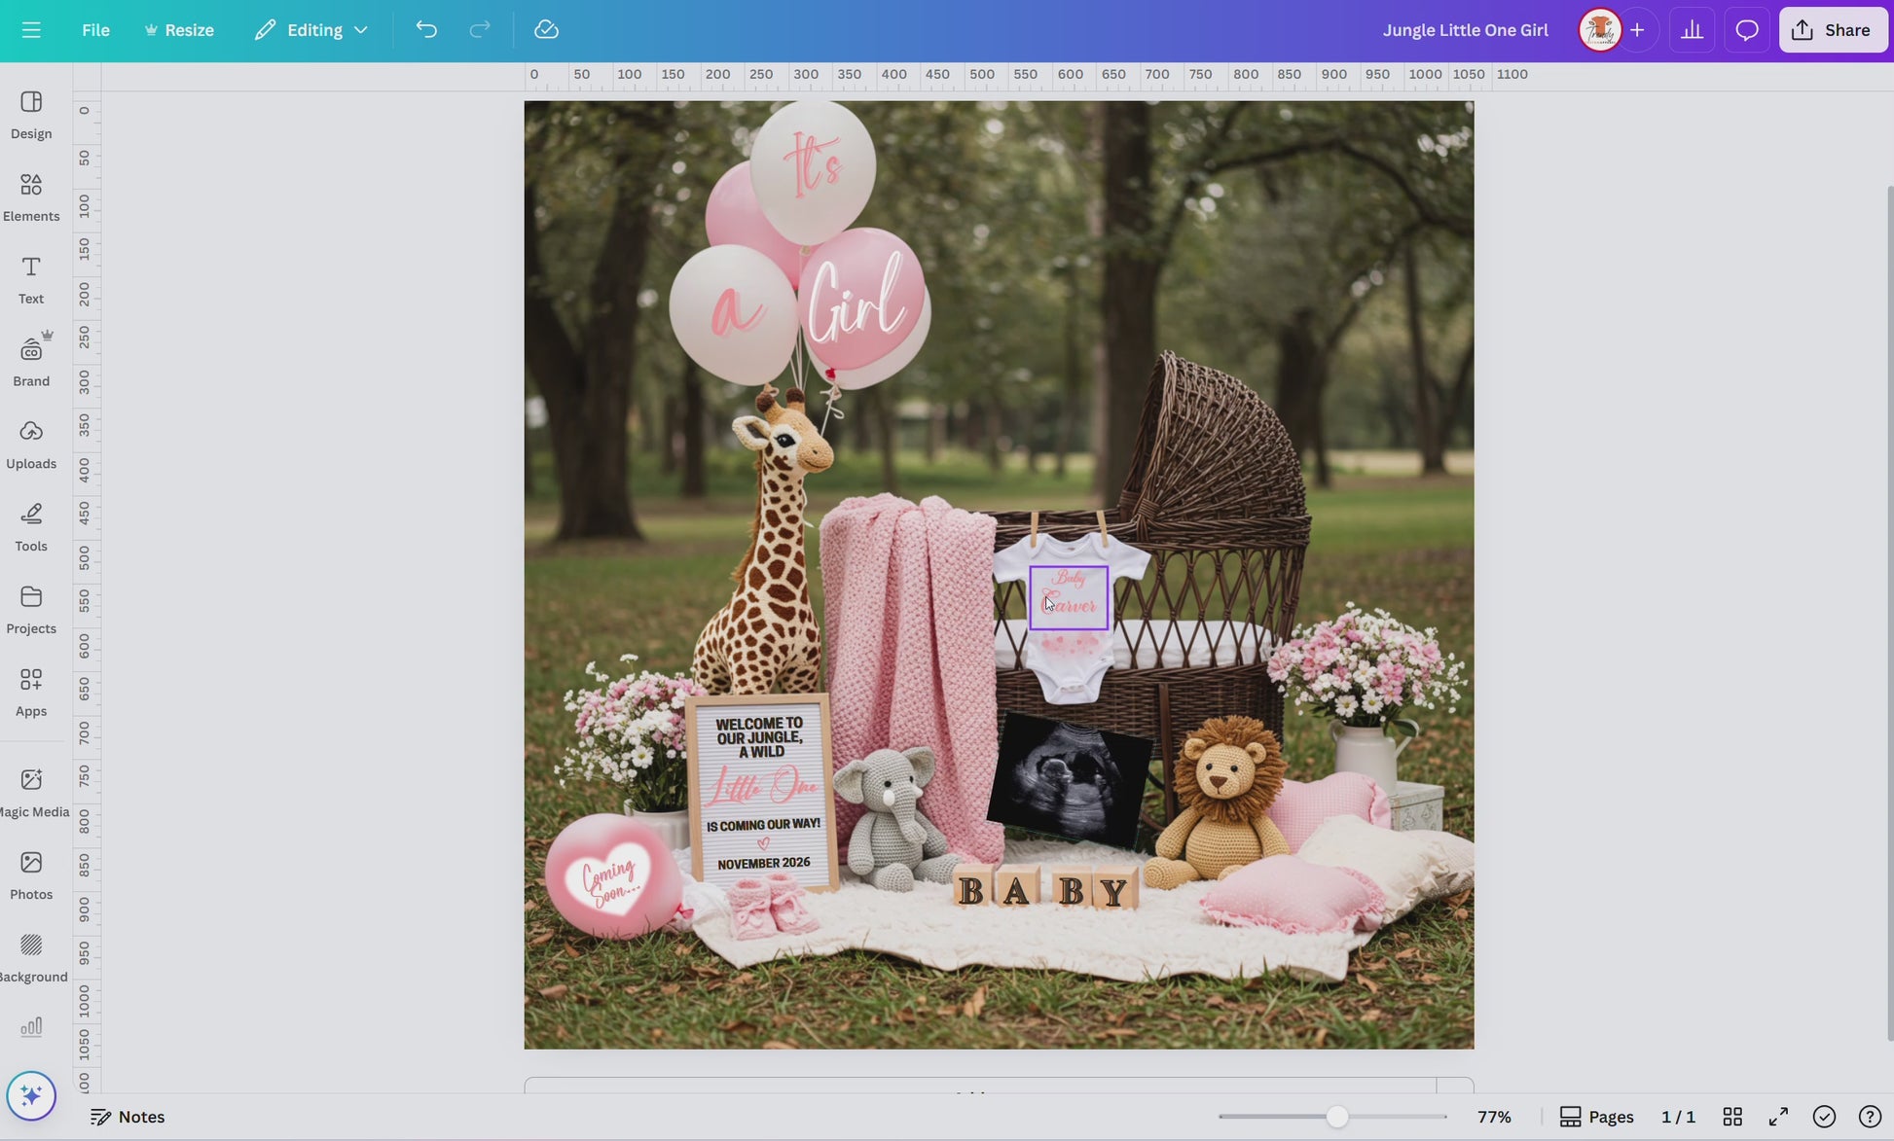The height and width of the screenshot is (1141, 1894).
Task: Select the NOVEMBER 2026 text on letterboard
Action: [x=764, y=863]
